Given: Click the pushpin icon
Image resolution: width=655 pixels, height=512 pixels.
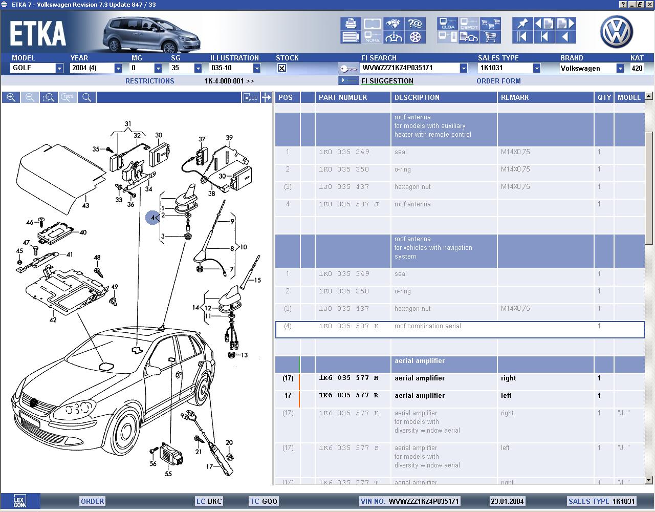Looking at the screenshot, I should [x=521, y=24].
